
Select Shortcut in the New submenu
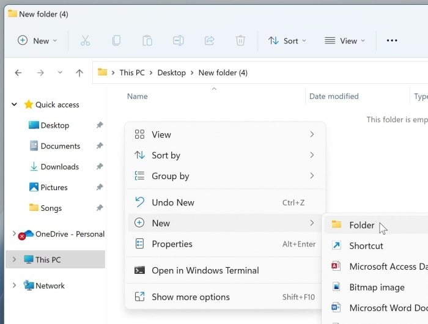pyautogui.click(x=377, y=246)
